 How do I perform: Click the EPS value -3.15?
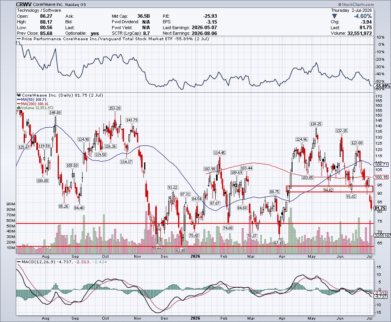211,22
